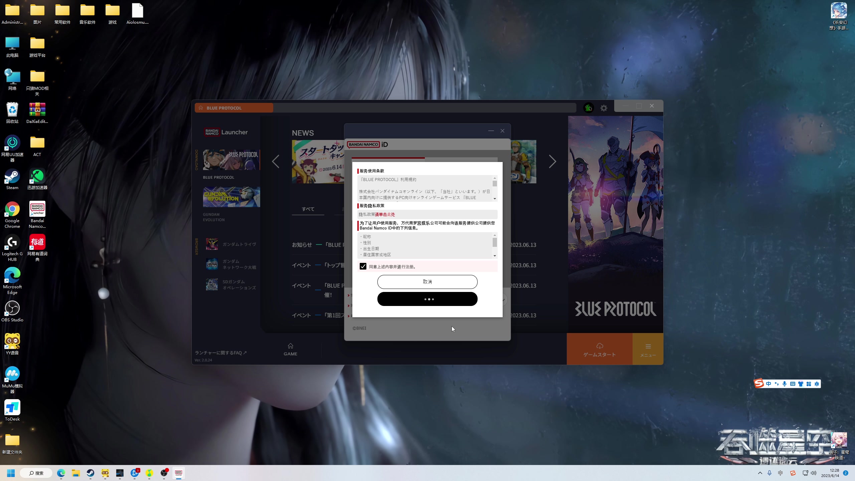Open Bandai Namco Launcher desktop shortcut
Image resolution: width=855 pixels, height=481 pixels.
[x=37, y=215]
